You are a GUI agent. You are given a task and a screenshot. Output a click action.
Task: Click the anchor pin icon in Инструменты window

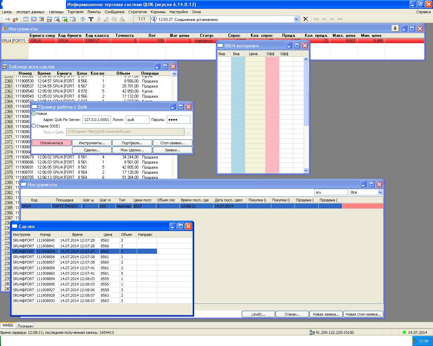(x=395, y=28)
